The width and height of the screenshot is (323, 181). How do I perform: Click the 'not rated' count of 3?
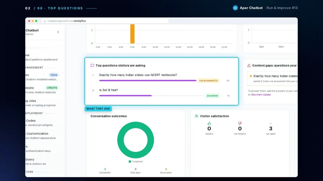(x=271, y=128)
